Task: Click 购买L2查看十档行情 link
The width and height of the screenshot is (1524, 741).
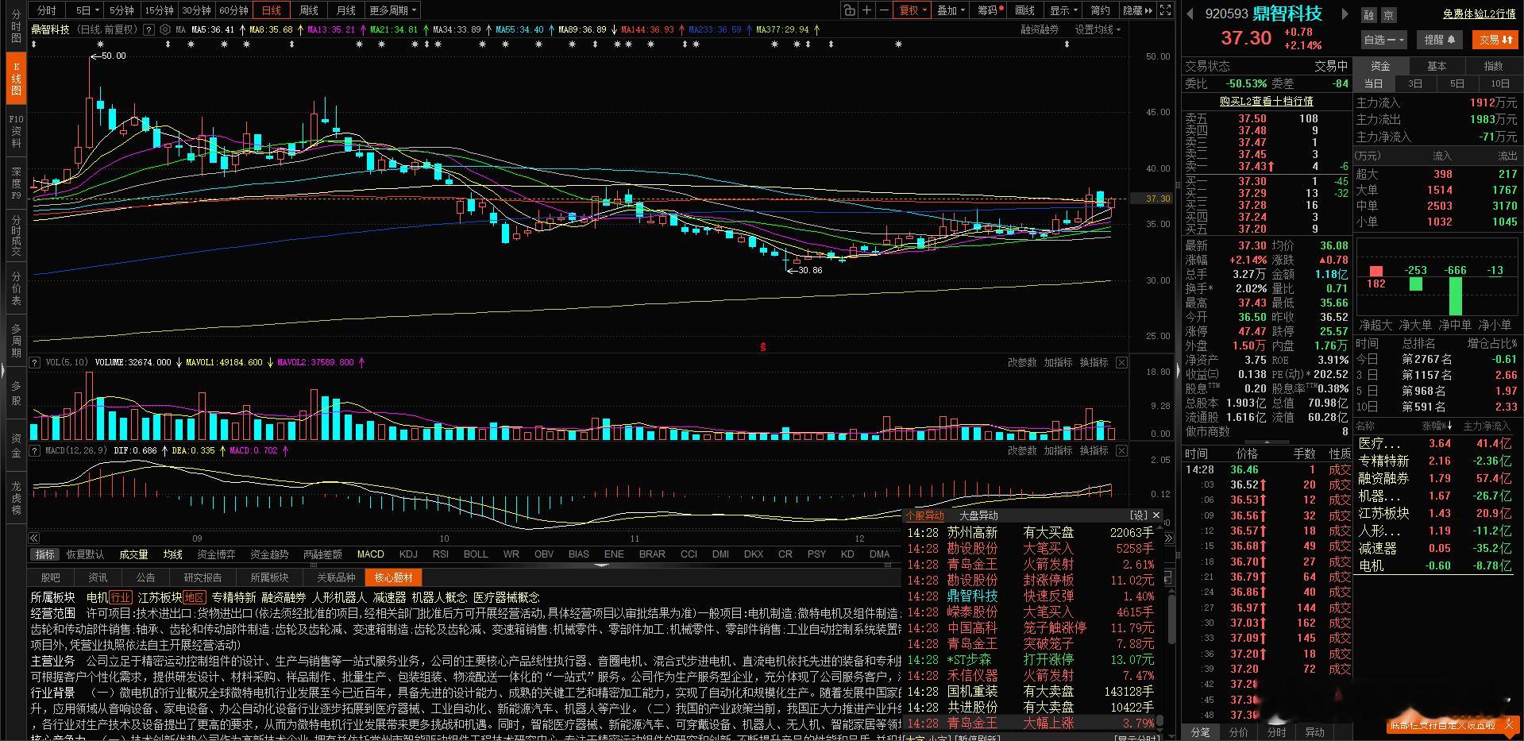Action: [1267, 101]
